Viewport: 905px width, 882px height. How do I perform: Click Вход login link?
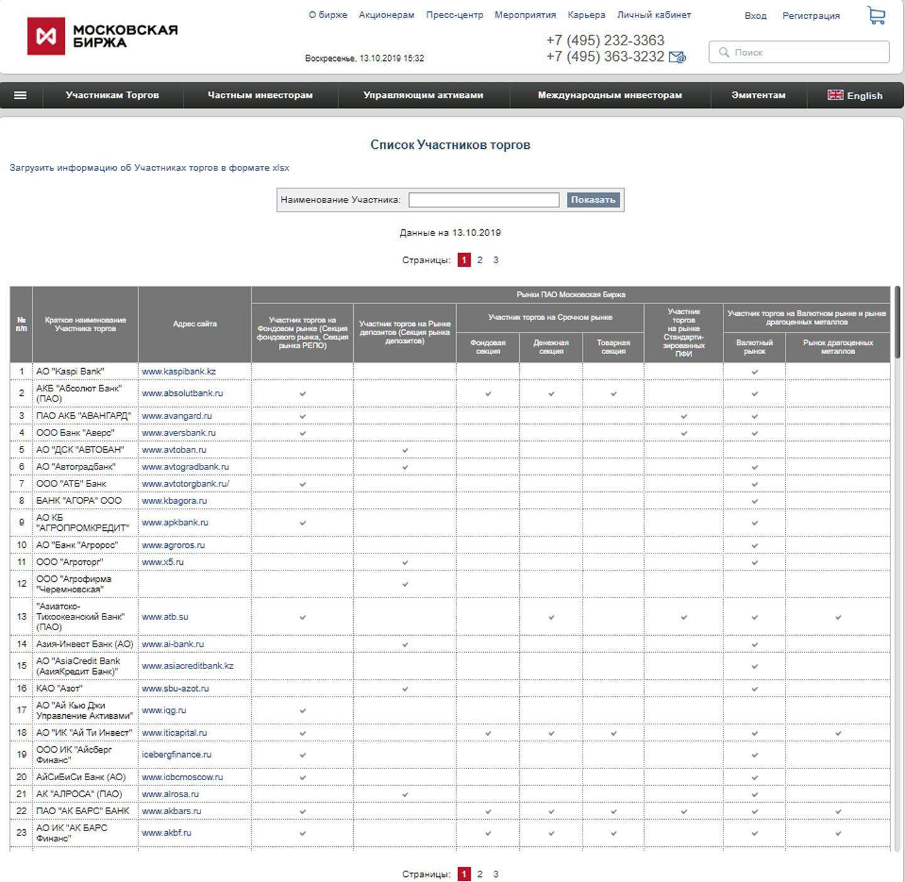755,16
